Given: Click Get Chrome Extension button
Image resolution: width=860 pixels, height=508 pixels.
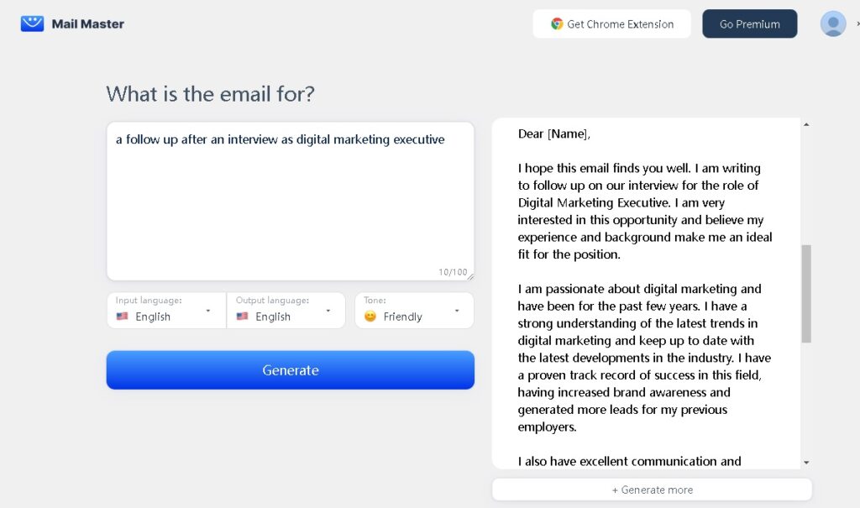Looking at the screenshot, I should [x=611, y=24].
